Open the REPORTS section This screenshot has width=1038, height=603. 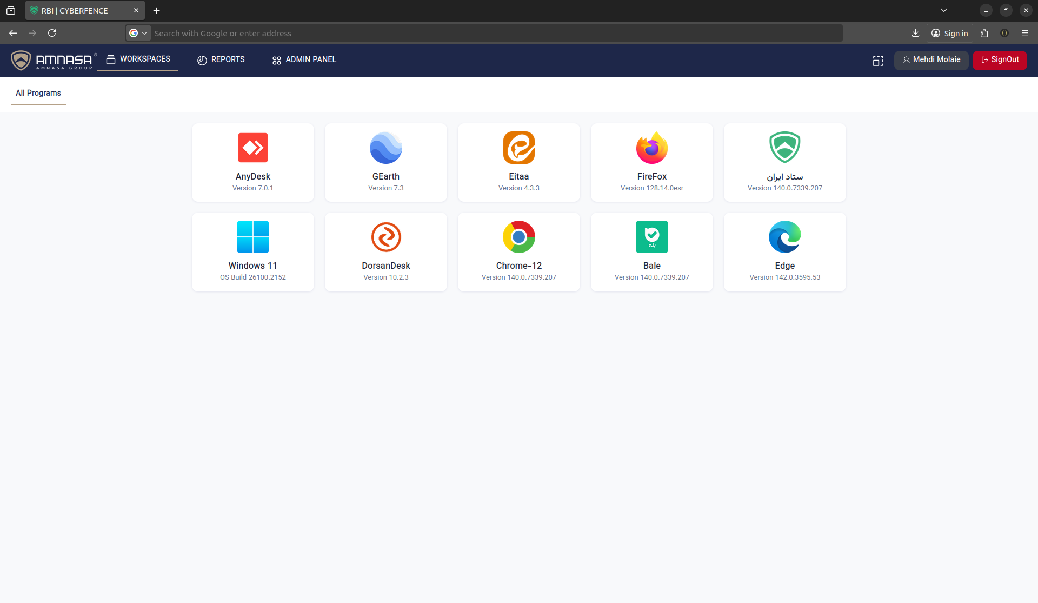click(x=221, y=59)
